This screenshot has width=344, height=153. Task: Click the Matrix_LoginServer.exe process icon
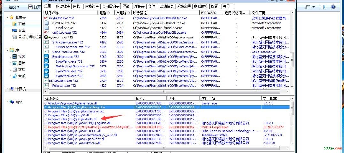pos(46,66)
